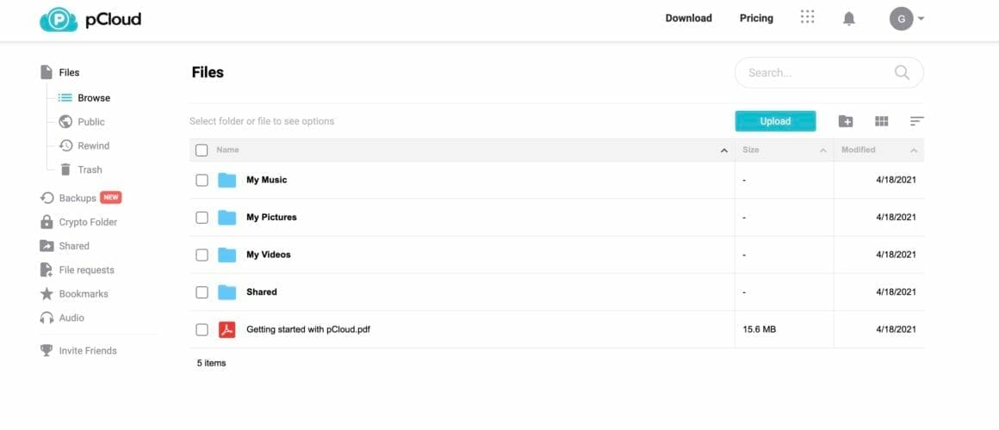The width and height of the screenshot is (999, 430).
Task: Open the Crypto Folder section
Action: [x=88, y=222]
